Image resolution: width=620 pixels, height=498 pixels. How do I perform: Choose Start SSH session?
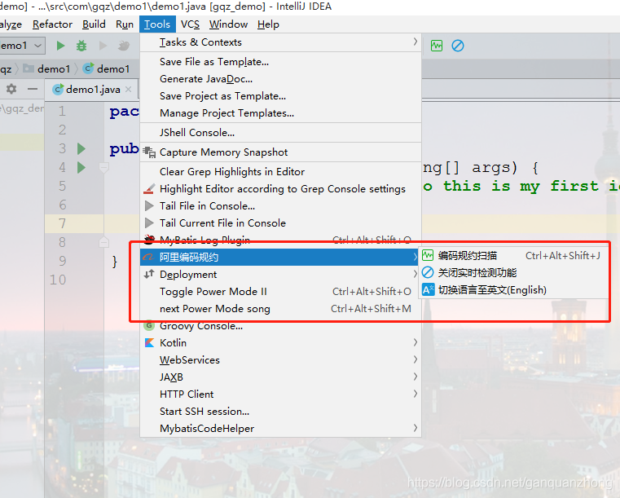tap(281, 412)
